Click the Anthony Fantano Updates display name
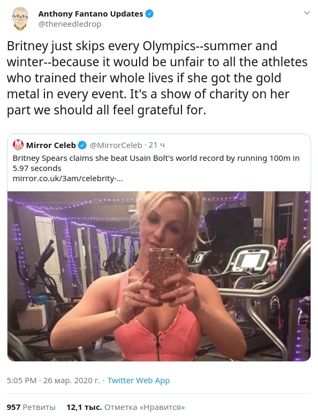The image size is (318, 419). click(91, 14)
